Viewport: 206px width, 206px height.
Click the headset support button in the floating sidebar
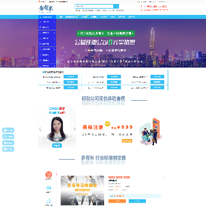click(8, 137)
